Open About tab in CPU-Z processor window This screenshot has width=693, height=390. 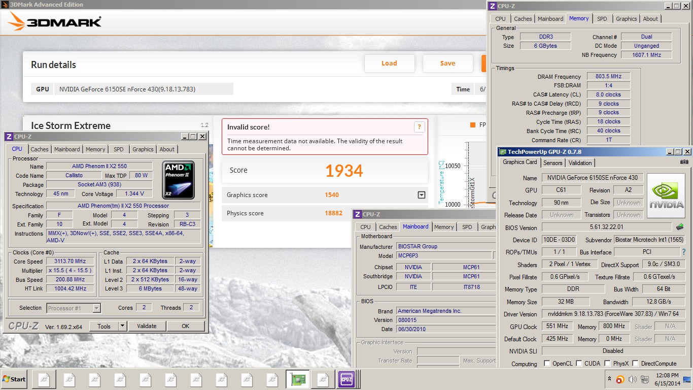click(167, 149)
